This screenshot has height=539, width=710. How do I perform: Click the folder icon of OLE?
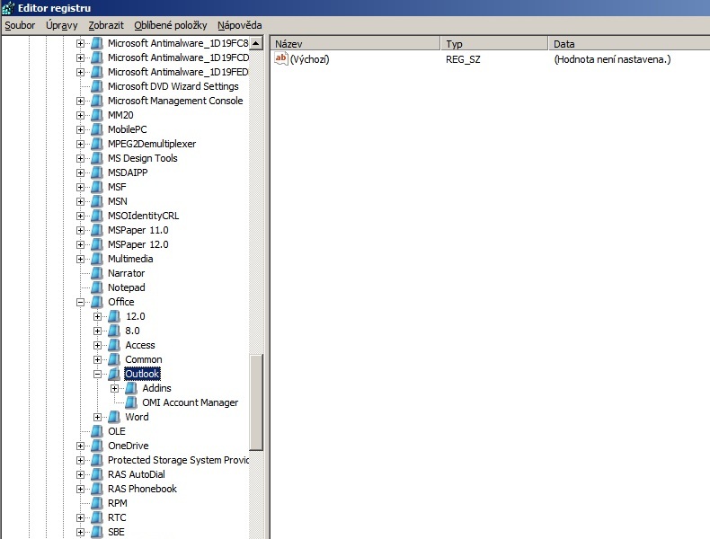[x=97, y=431]
